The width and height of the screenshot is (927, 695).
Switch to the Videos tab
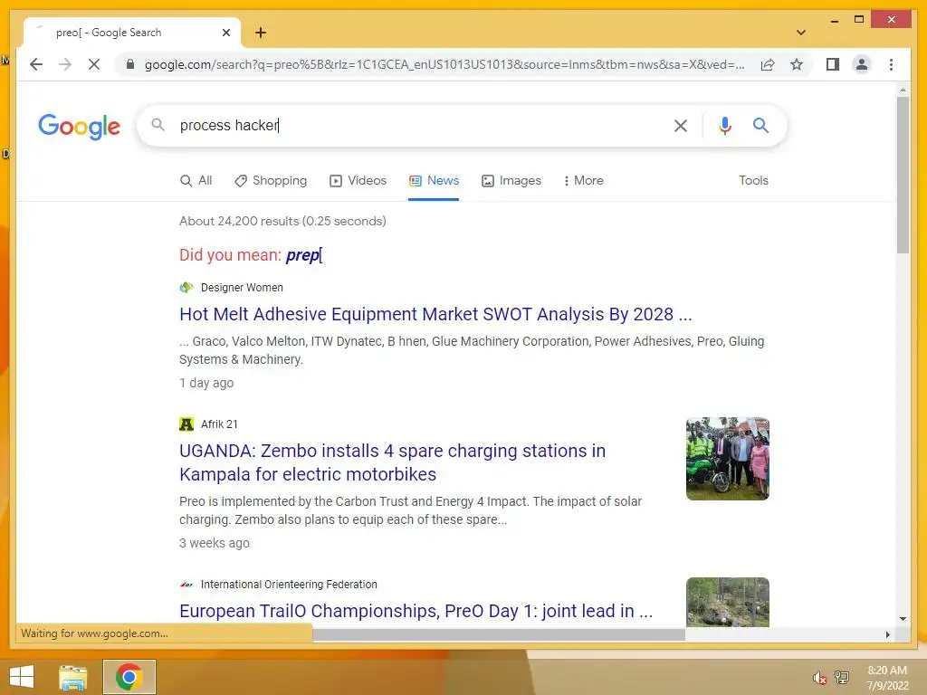[358, 181]
